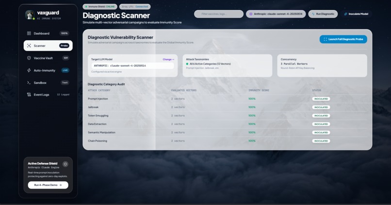Open the Vaccine Vault section

pos(48,58)
